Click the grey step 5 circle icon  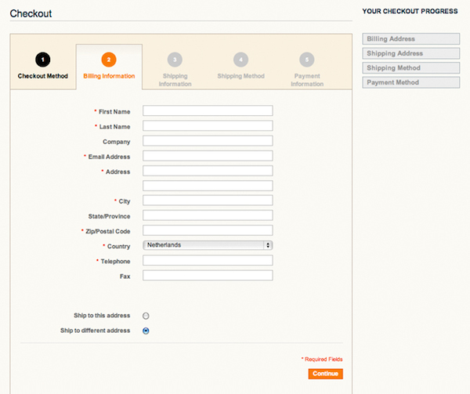pyautogui.click(x=306, y=60)
